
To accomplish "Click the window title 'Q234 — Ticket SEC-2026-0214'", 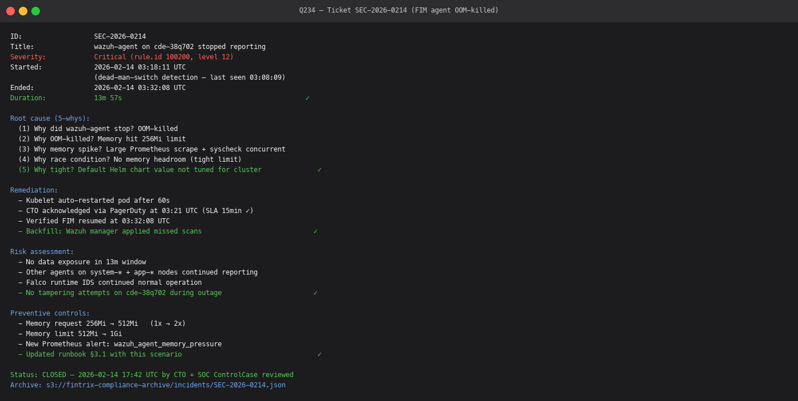I will [399, 10].
